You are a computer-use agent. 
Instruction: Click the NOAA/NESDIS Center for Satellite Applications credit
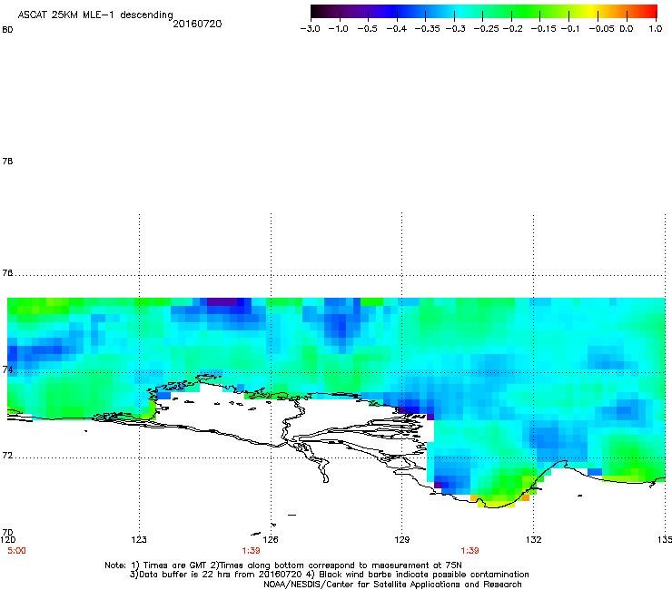[392, 585]
